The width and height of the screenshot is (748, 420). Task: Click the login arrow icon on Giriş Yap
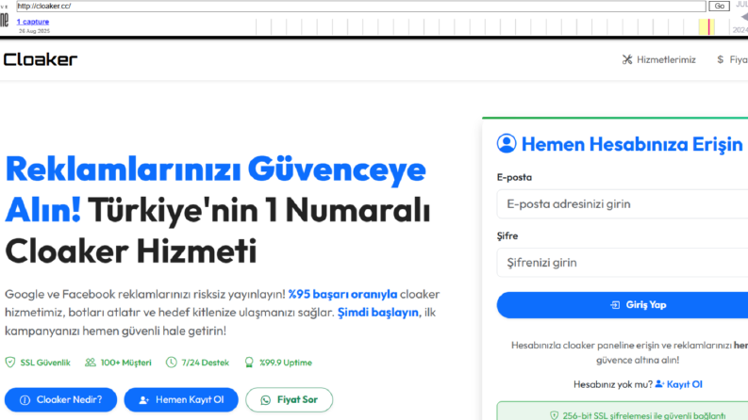click(615, 305)
